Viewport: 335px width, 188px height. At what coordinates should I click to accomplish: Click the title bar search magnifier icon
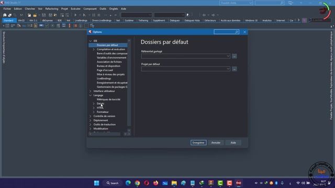(x=282, y=3)
